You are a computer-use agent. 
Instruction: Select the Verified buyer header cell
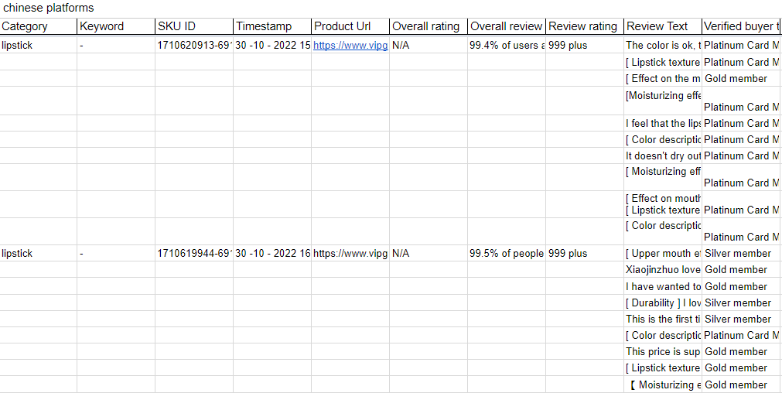(741, 26)
